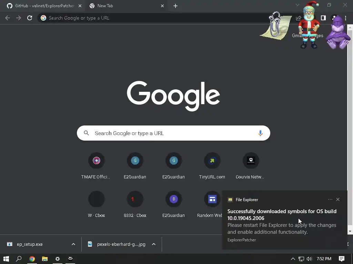353x264 pixels.
Task: Show hidden tray icons chevron
Action: click(x=293, y=259)
